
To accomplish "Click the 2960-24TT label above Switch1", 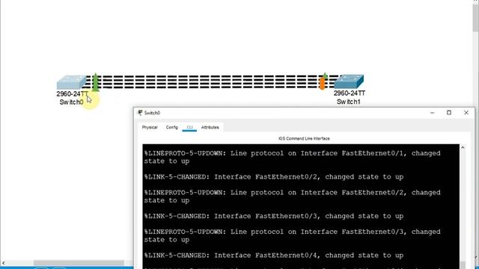I will pyautogui.click(x=350, y=93).
